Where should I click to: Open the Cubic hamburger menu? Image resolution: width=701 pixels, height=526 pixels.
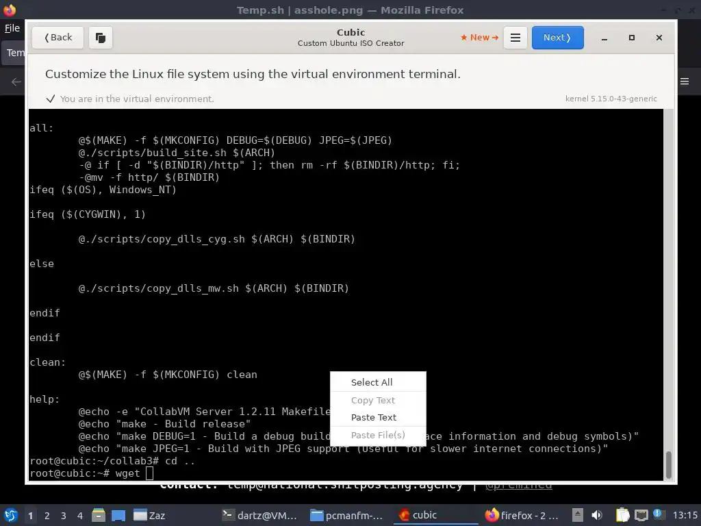click(x=515, y=38)
